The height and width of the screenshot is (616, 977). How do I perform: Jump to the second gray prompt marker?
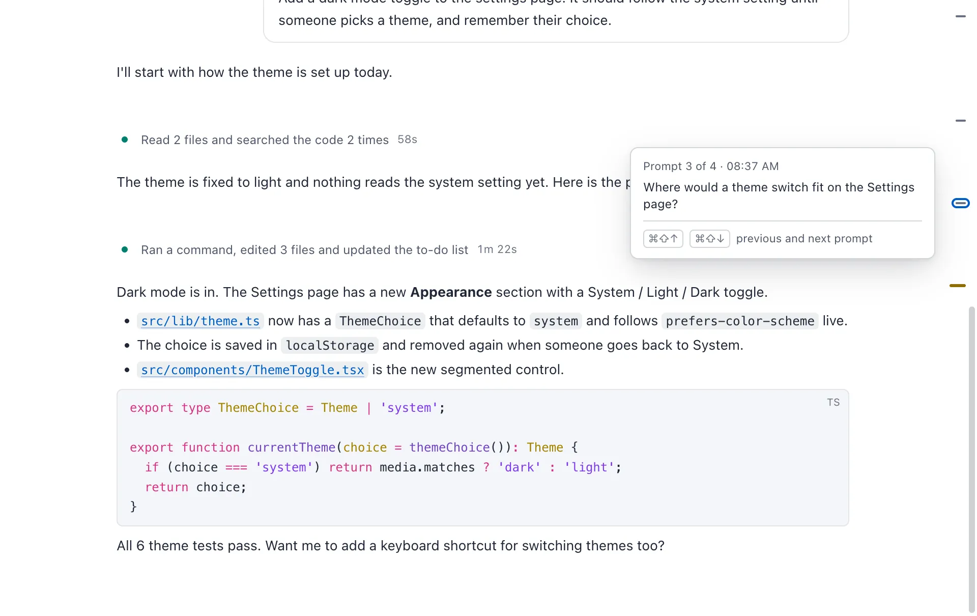click(960, 121)
